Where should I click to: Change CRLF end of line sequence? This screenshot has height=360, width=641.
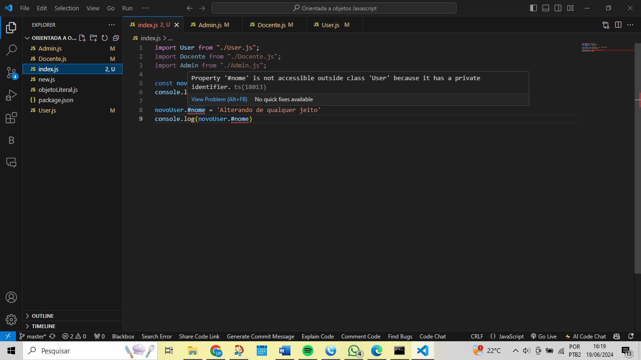477,337
